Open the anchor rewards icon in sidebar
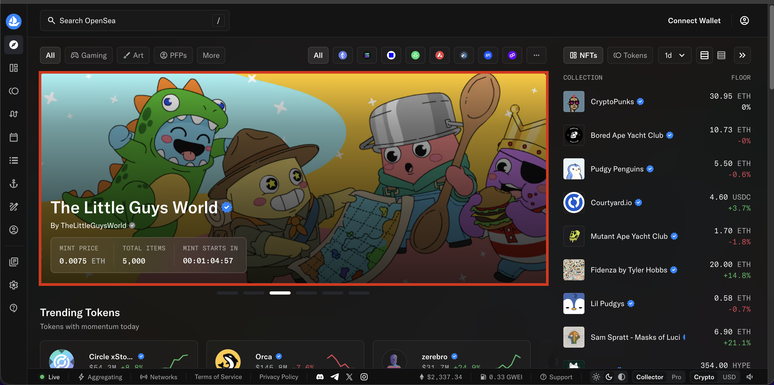The image size is (774, 385). [x=13, y=183]
